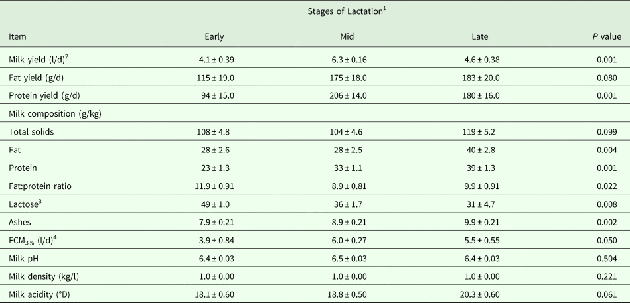Screen dimensions: 630x303
Task: Select the 'Total solids' row label
Action: coord(32,132)
